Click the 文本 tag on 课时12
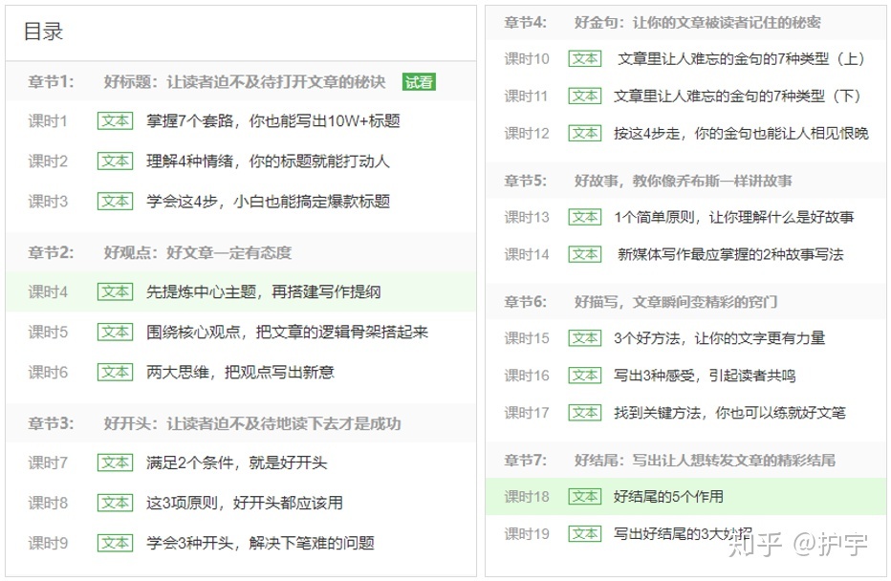Image resolution: width=891 pixels, height=581 pixels. (585, 134)
